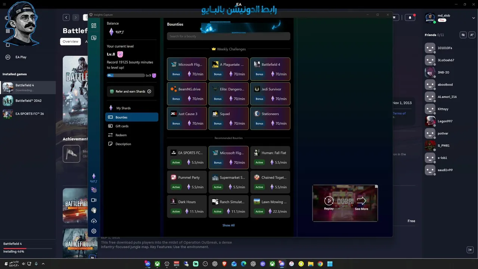
Task: Click the add friend icon in EA app
Action: tap(472, 35)
